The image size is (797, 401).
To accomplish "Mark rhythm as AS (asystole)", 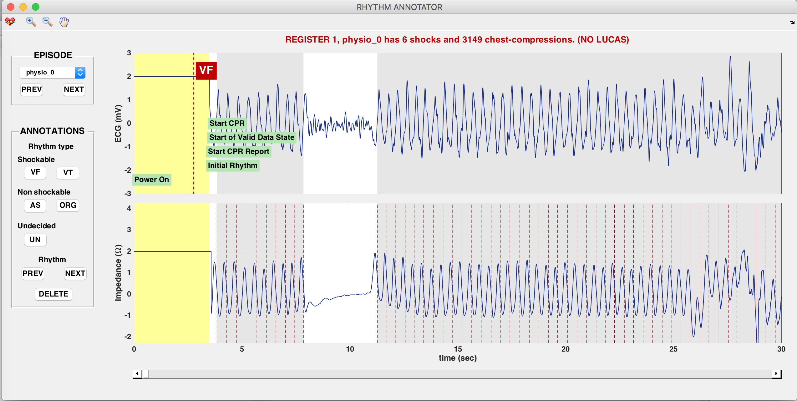I will [x=35, y=206].
